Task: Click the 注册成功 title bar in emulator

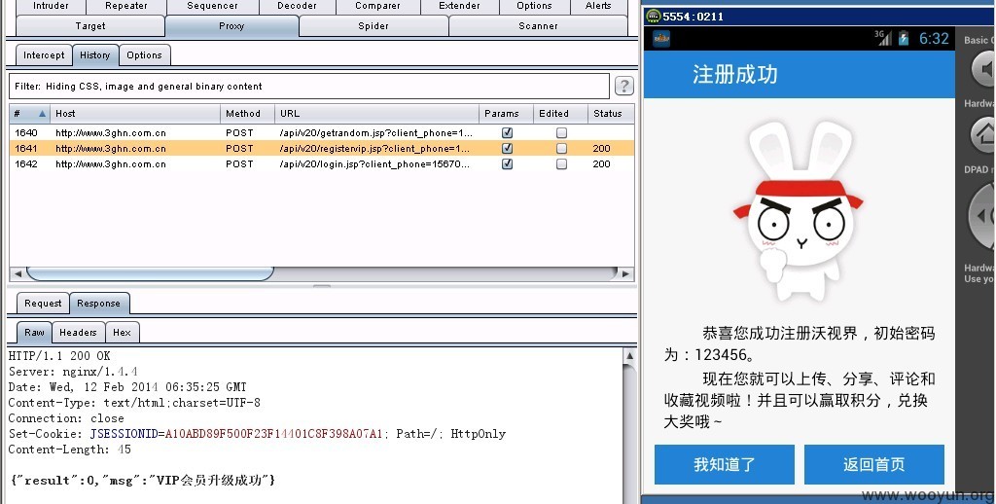Action: [x=800, y=74]
